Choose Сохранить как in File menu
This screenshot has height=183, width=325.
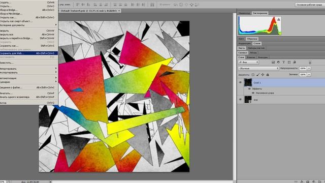(29, 46)
